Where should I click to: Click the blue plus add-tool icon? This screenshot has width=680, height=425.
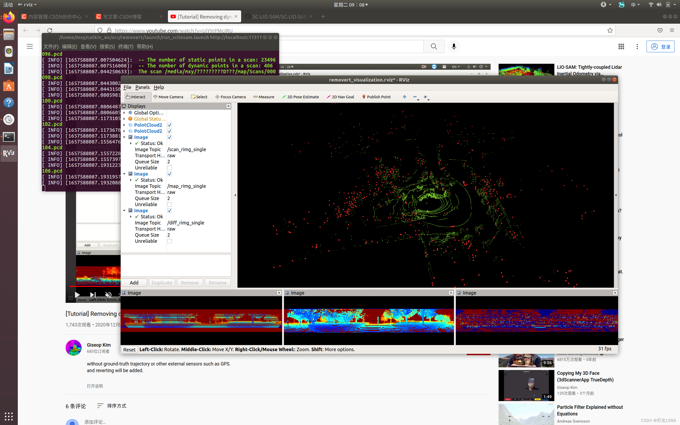(x=404, y=97)
